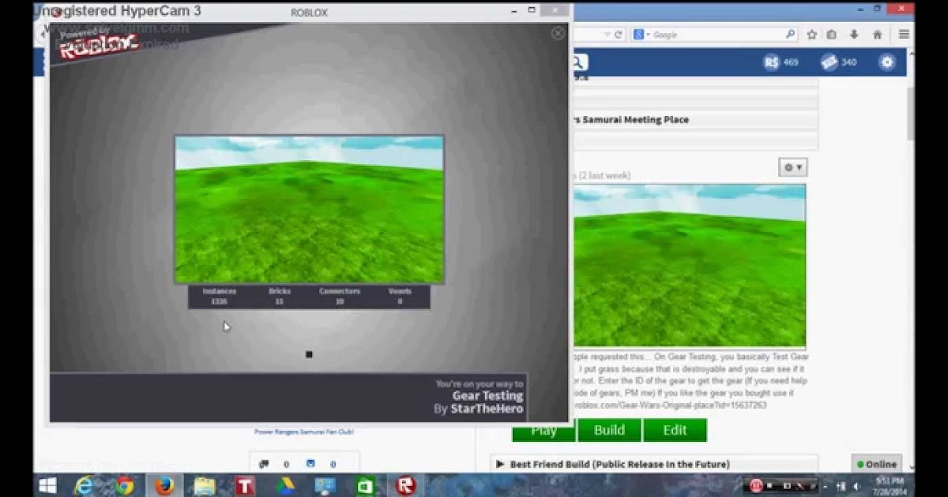Click the Instances count 1335 in loader
The width and height of the screenshot is (948, 497).
219,301
